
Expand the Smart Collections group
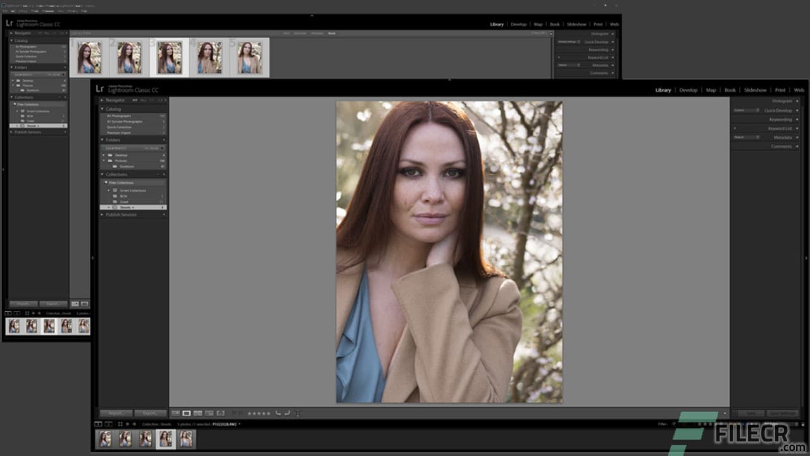(x=109, y=191)
